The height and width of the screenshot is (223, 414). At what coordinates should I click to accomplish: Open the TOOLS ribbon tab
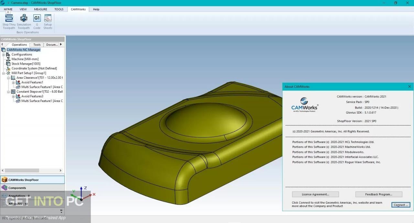[59, 9]
